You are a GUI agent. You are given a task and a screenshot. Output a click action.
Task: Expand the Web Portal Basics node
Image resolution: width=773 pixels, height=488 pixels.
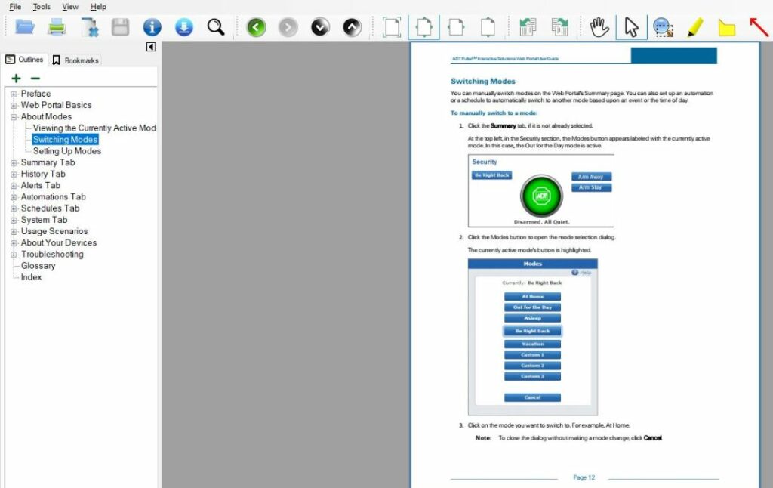click(x=14, y=105)
